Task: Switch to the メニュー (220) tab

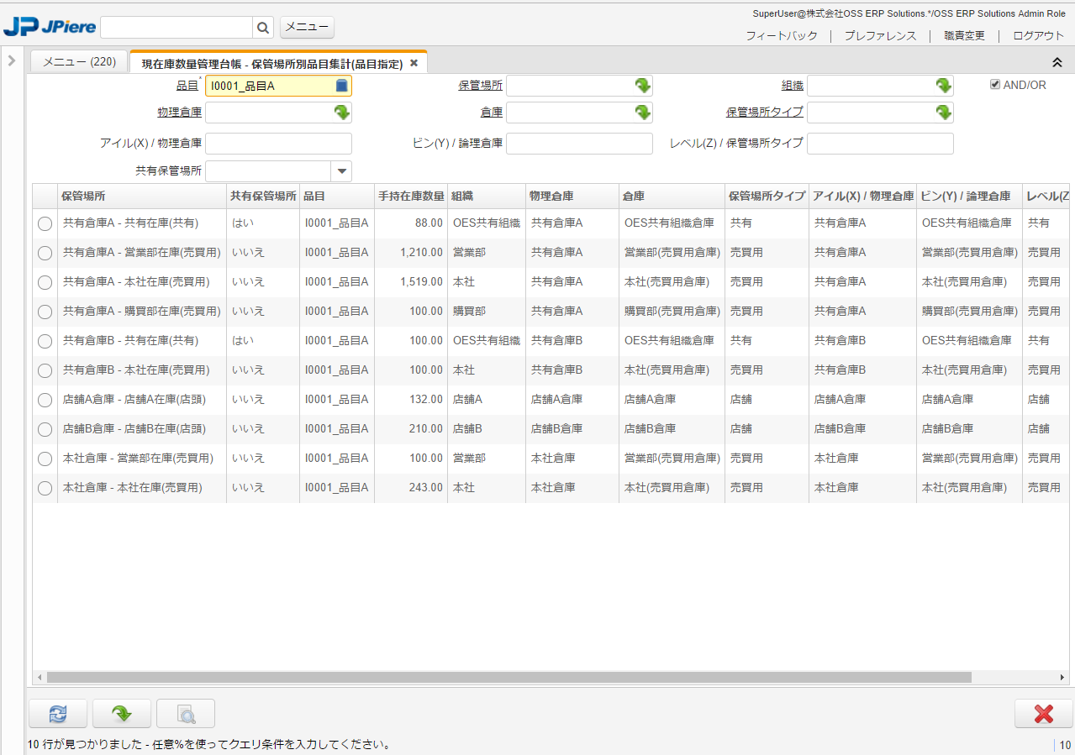Action: pos(78,60)
